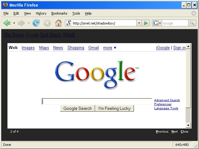Open the History menu
Viewport: 199px width, 149px height.
coord(41,13)
